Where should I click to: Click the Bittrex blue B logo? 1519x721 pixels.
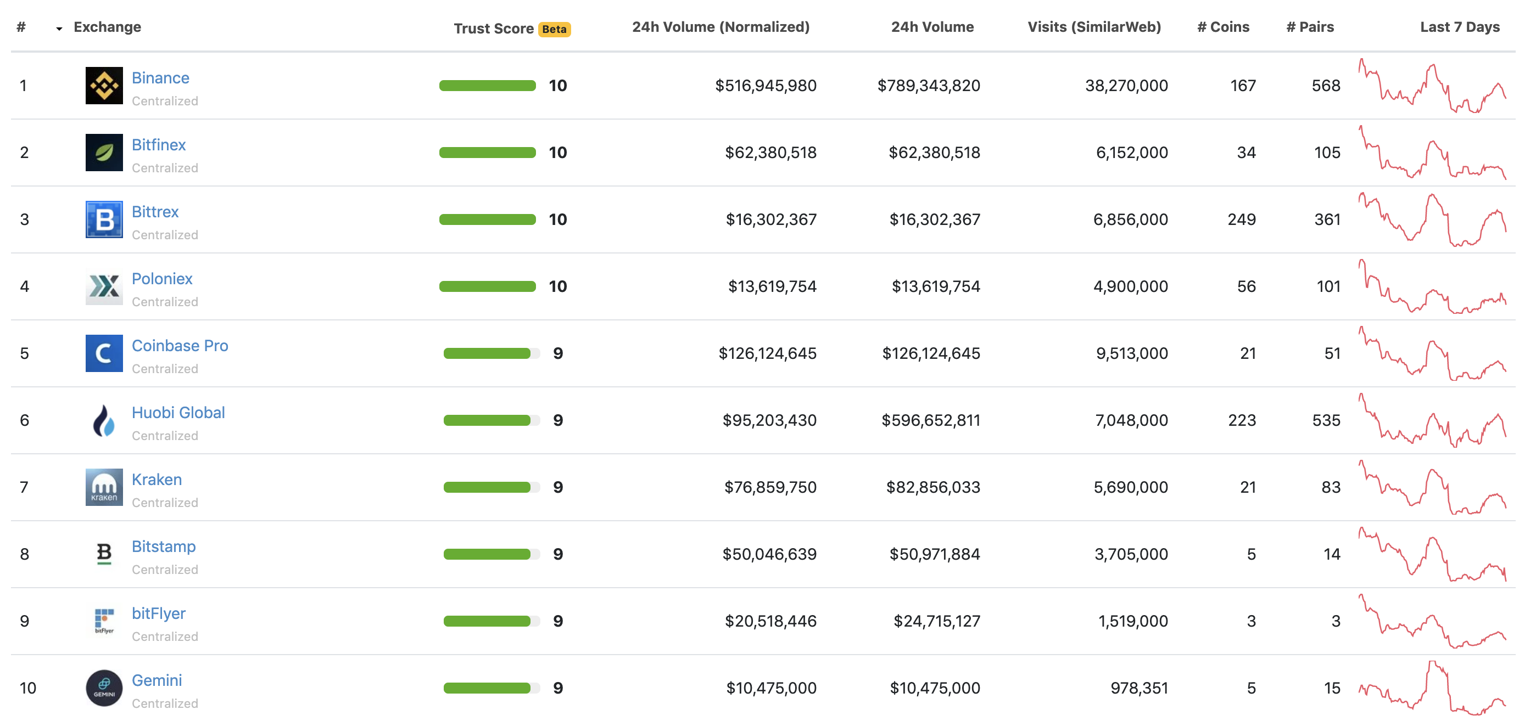click(x=104, y=219)
